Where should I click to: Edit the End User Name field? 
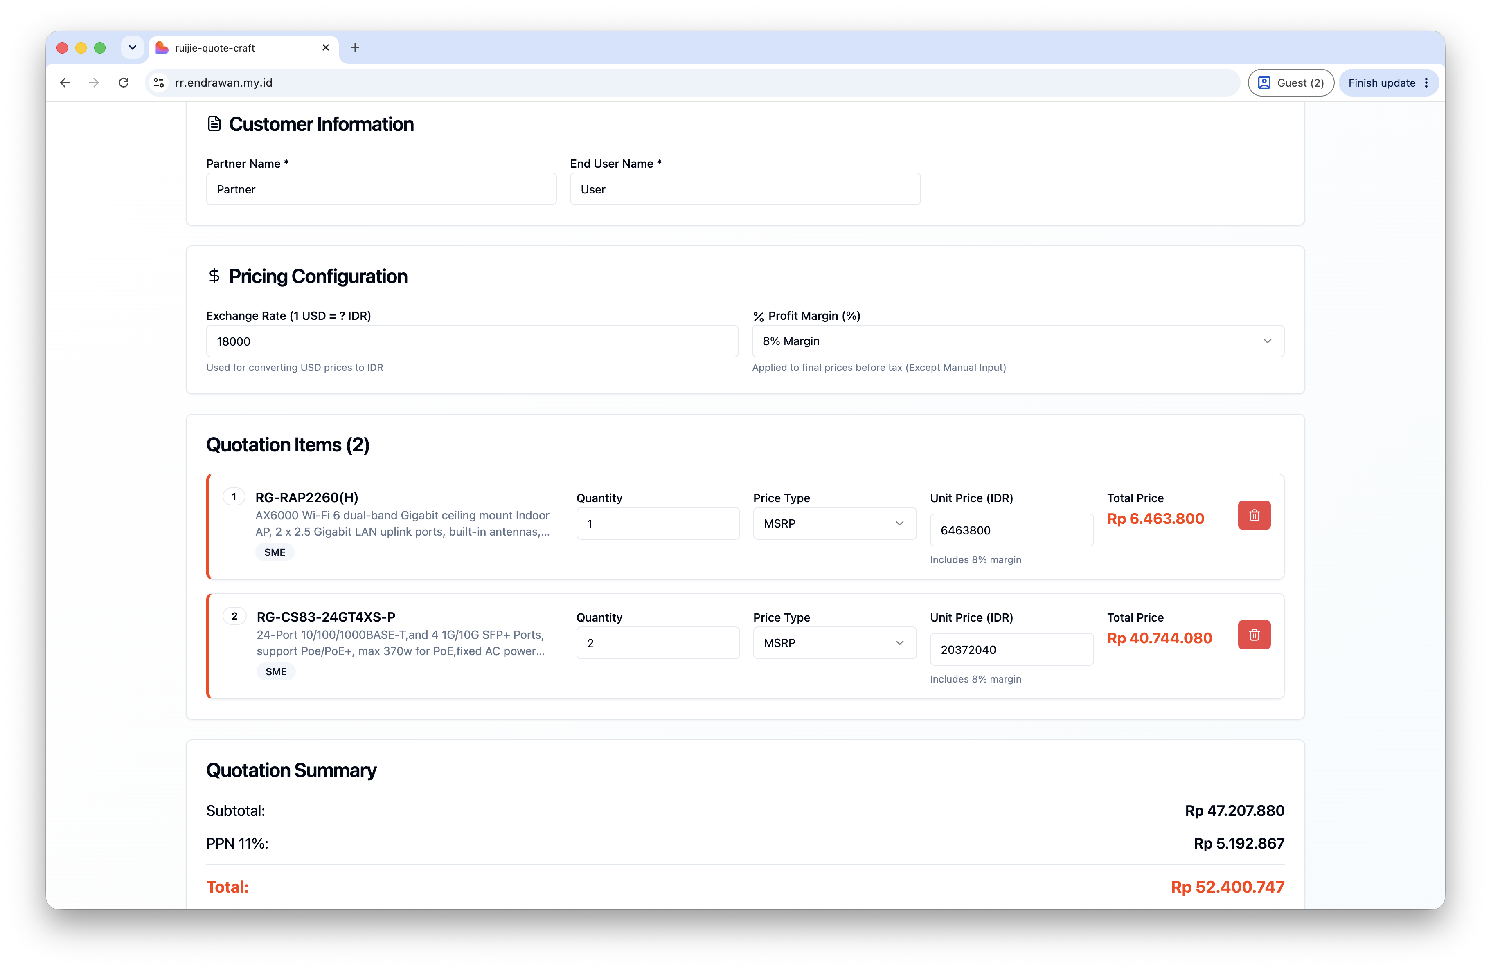coord(745,189)
